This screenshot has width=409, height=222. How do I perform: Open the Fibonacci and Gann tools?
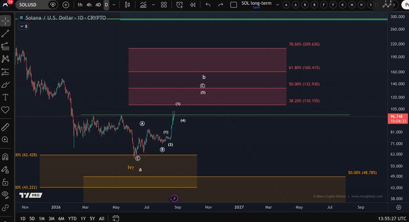[5, 46]
